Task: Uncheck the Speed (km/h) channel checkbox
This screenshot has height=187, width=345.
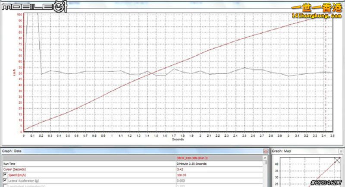Action: [5, 175]
